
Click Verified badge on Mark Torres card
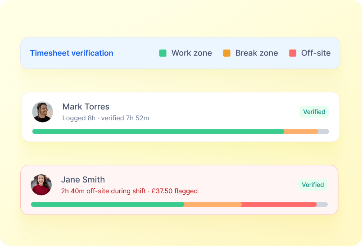pyautogui.click(x=314, y=112)
